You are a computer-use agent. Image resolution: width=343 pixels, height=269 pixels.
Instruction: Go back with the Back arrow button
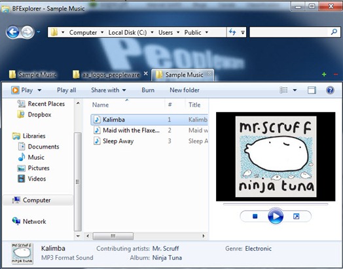(x=13, y=32)
